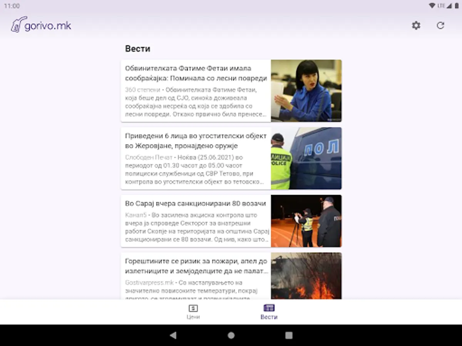Tap the 360 степени source label

(x=142, y=90)
